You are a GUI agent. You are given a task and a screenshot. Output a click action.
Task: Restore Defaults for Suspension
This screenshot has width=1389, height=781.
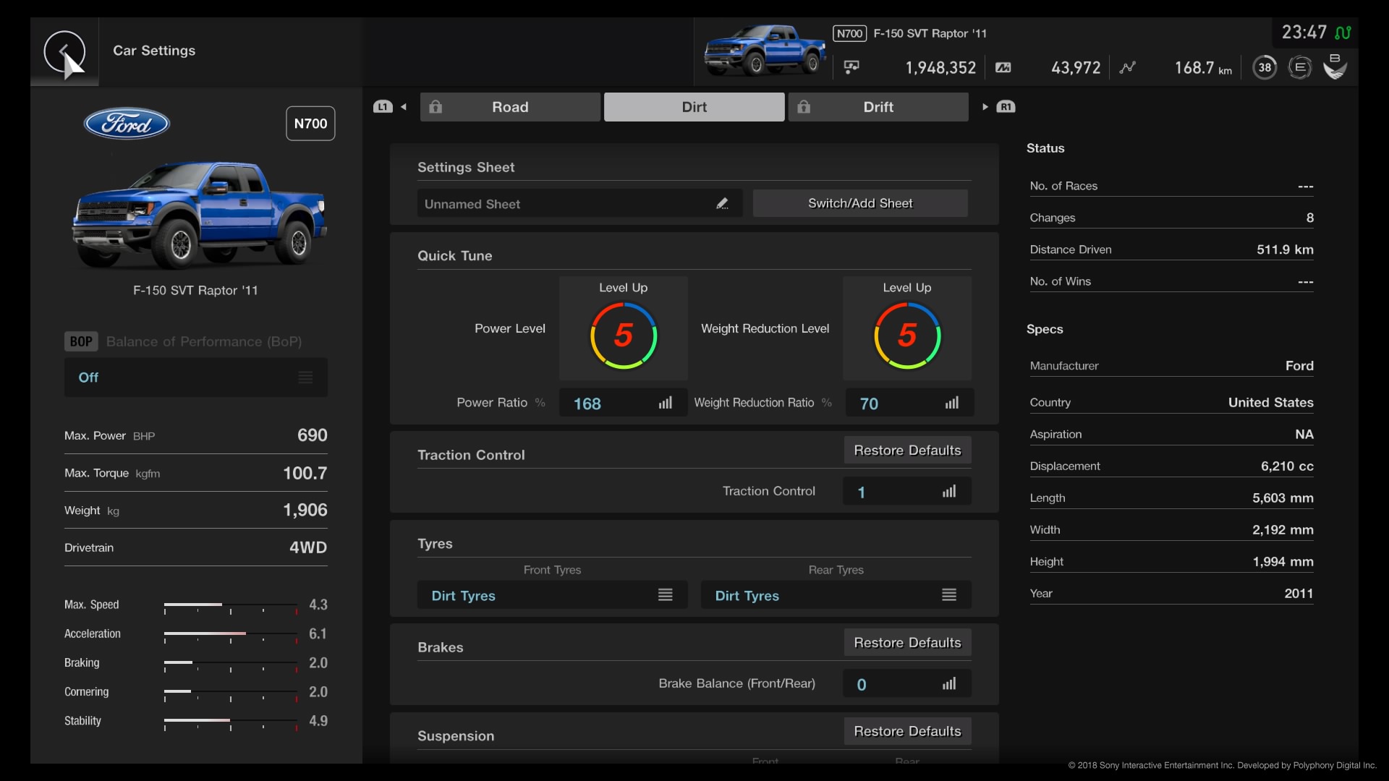pos(907,731)
